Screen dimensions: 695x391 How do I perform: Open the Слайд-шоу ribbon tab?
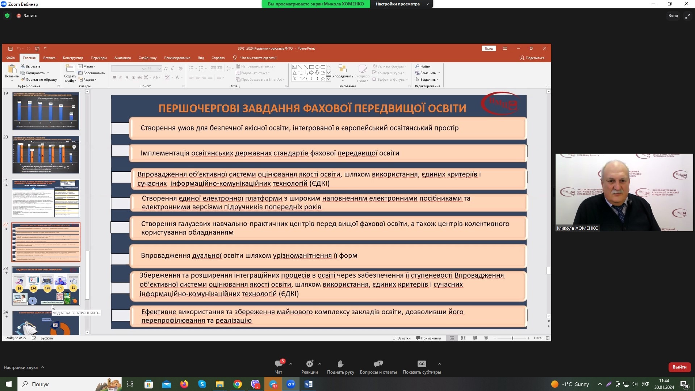pyautogui.click(x=147, y=58)
